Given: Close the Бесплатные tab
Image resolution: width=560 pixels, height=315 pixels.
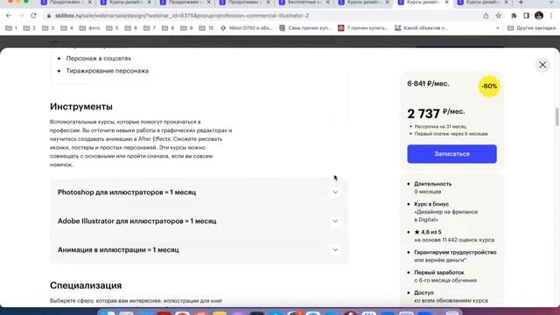Looking at the screenshot, I should (x=327, y=3).
